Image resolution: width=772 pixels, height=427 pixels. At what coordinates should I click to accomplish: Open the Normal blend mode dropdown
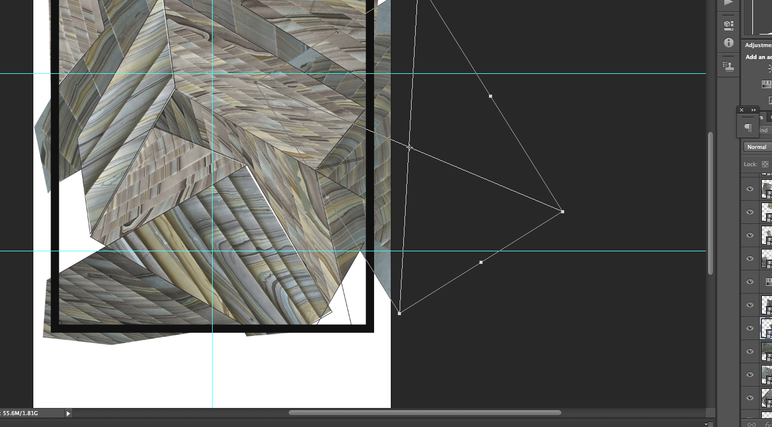pos(758,147)
